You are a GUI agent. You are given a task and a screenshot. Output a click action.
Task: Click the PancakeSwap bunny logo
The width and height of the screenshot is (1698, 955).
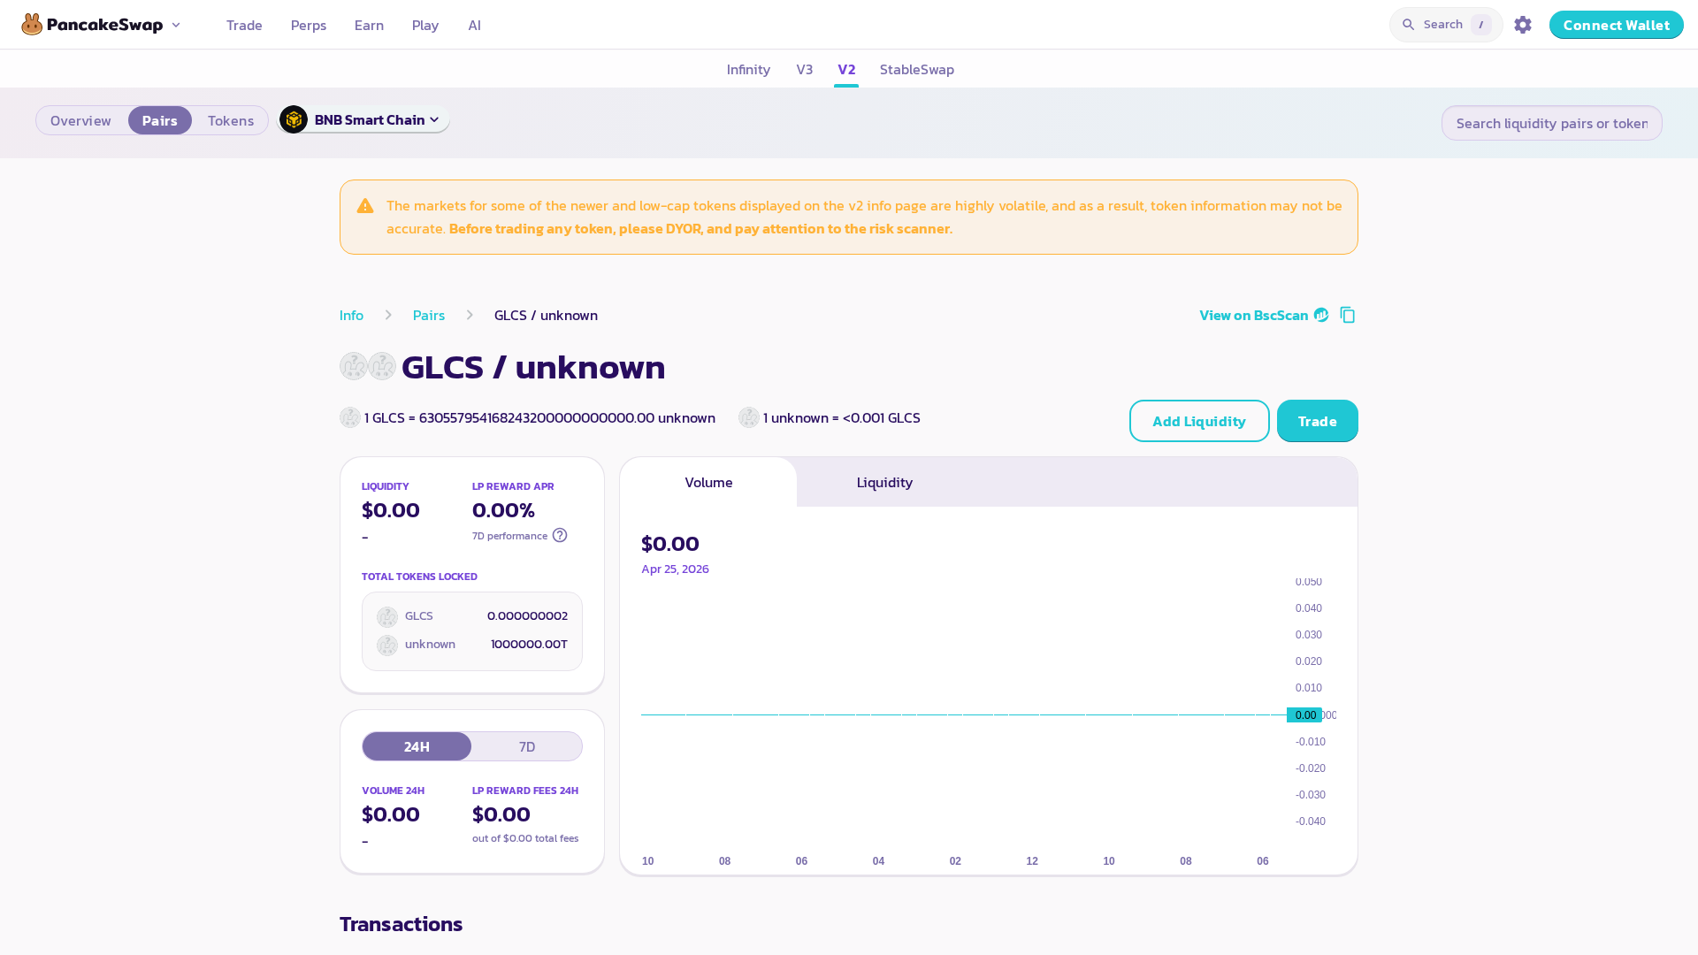[x=32, y=25]
